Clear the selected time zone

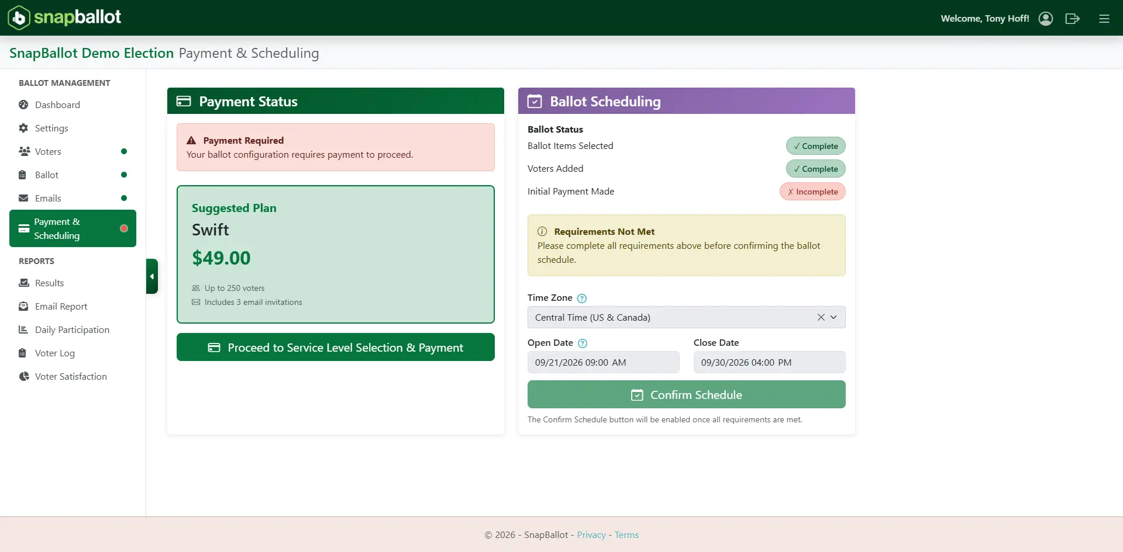(821, 317)
